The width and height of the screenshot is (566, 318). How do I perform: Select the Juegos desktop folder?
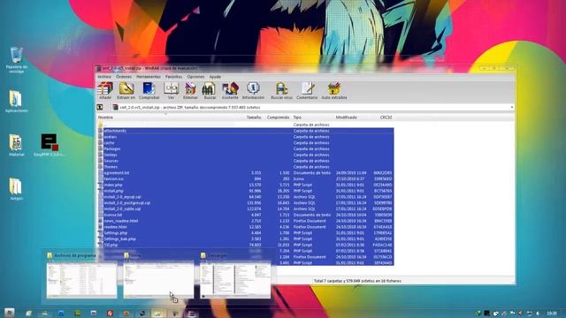pyautogui.click(x=16, y=189)
